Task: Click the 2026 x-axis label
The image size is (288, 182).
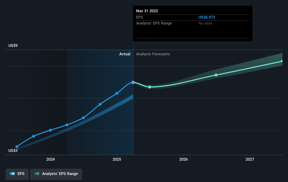Action: pyautogui.click(x=183, y=159)
